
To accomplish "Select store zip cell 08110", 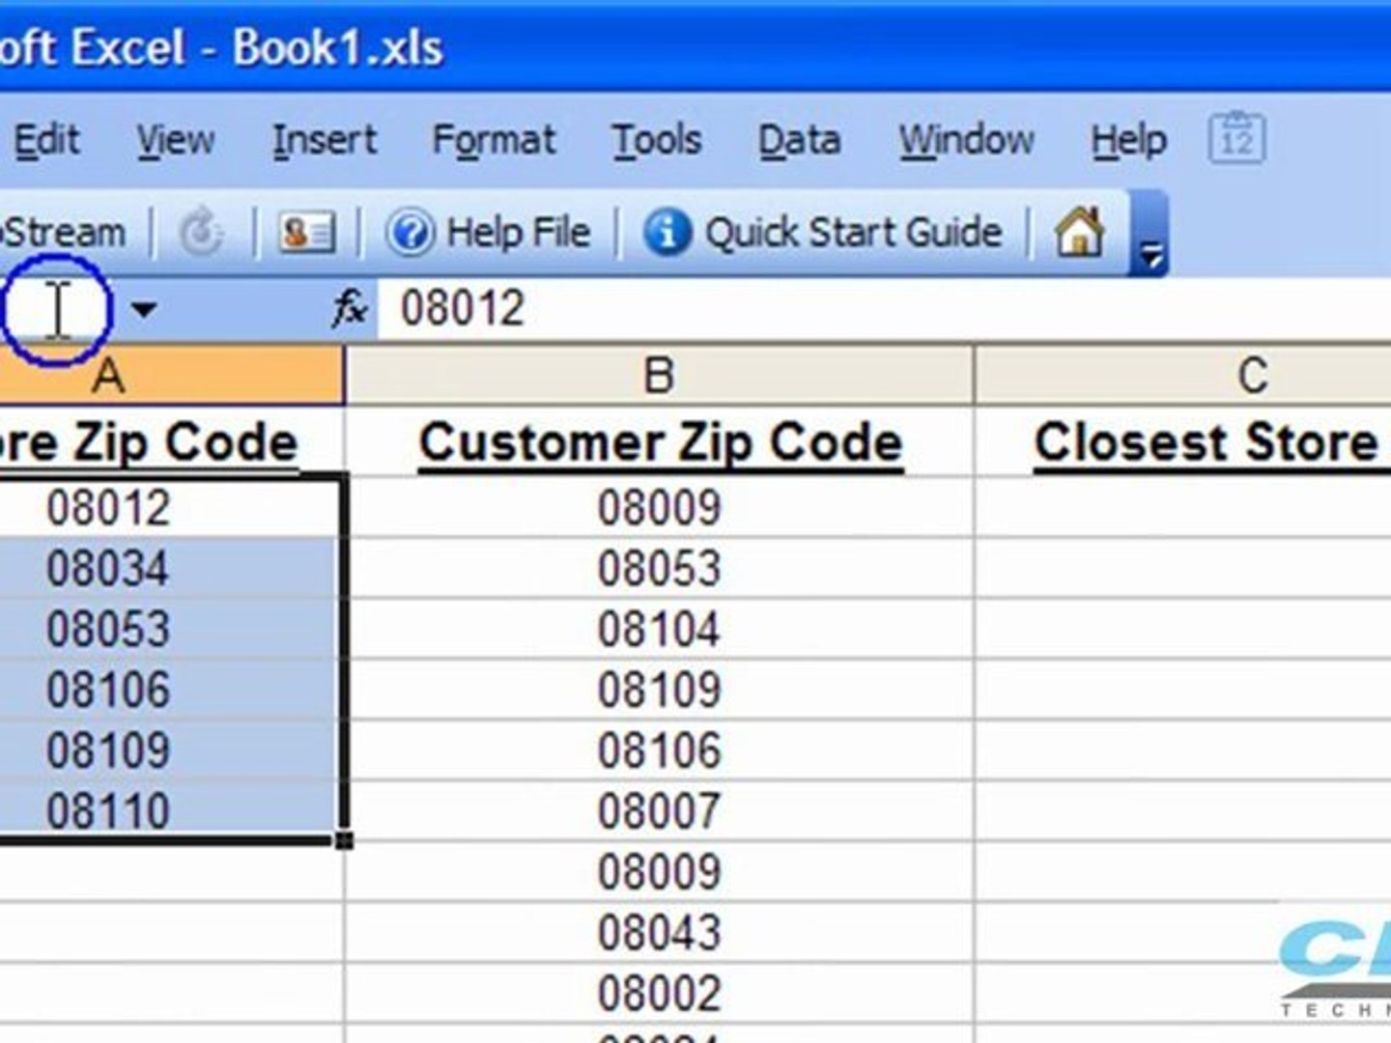I will pyautogui.click(x=171, y=810).
